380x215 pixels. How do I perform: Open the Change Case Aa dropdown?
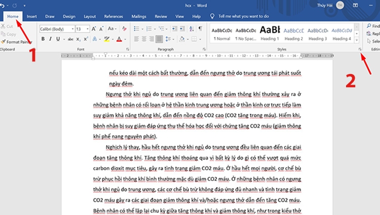click(112, 28)
